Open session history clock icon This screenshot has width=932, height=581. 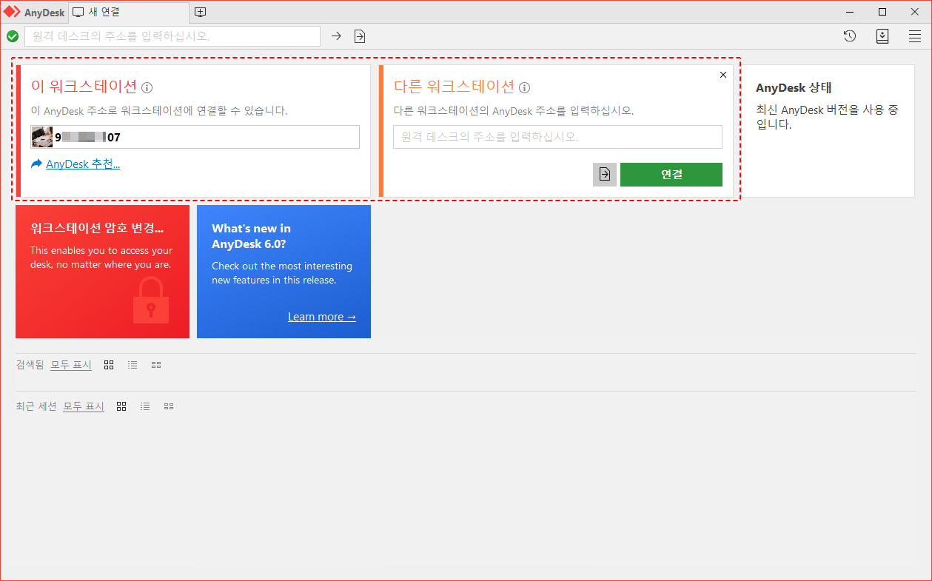[850, 36]
